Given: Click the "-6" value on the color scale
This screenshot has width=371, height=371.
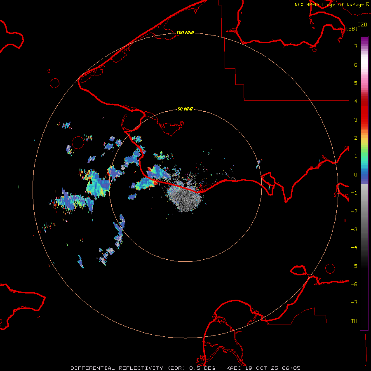Looking at the screenshot, I should click(354, 284).
